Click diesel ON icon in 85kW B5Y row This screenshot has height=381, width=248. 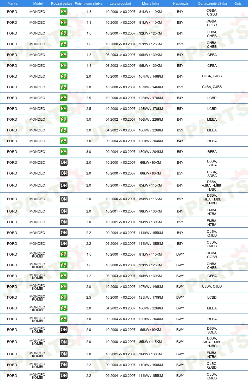click(x=63, y=199)
